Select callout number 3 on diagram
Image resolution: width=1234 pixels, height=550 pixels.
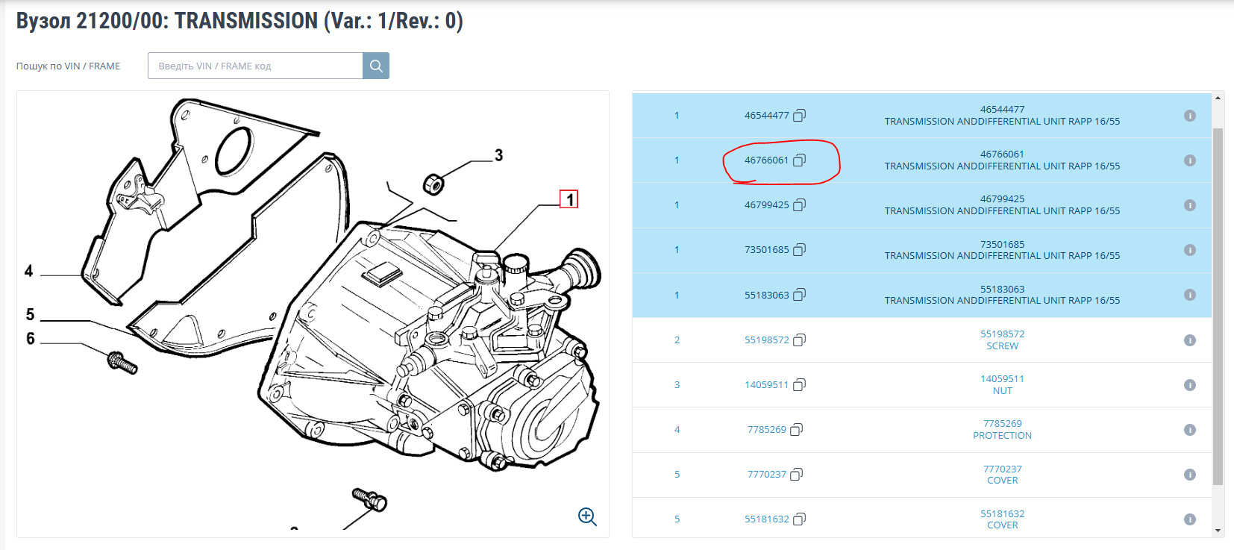tap(498, 155)
